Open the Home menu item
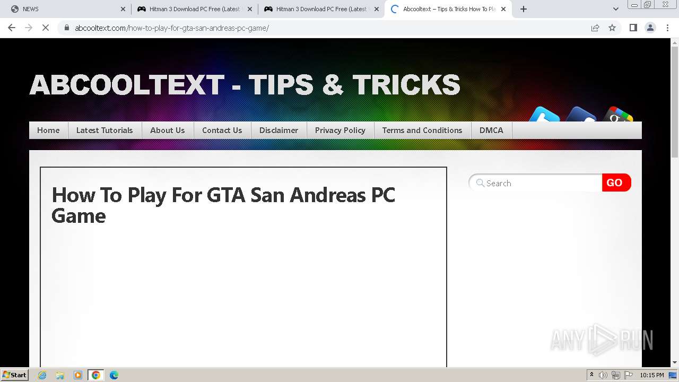This screenshot has width=679, height=382. (x=48, y=130)
